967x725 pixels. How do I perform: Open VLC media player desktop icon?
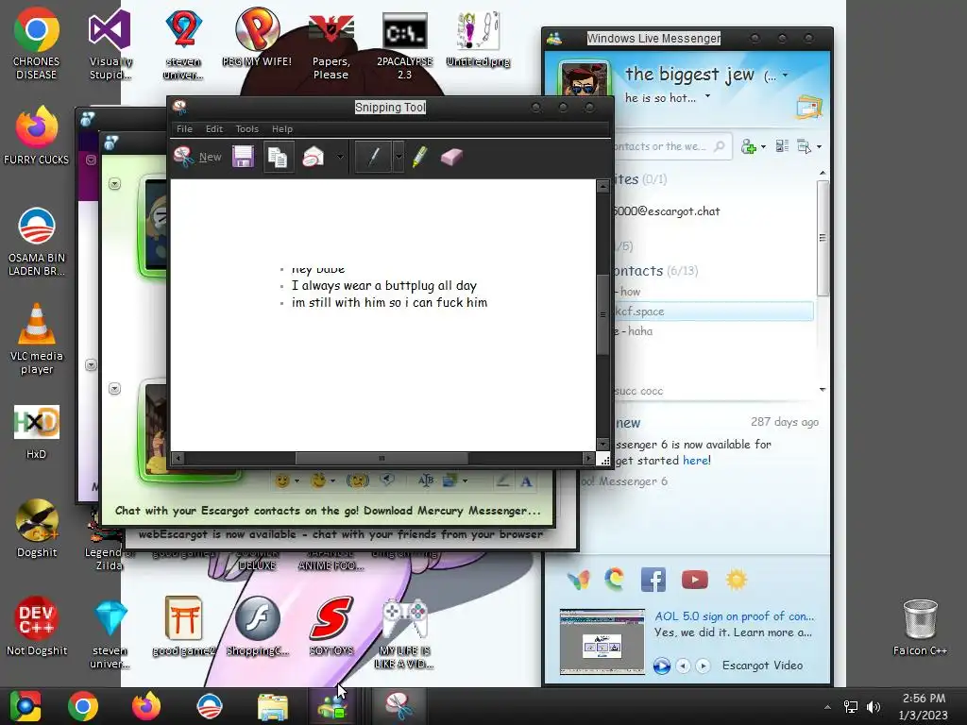click(37, 339)
